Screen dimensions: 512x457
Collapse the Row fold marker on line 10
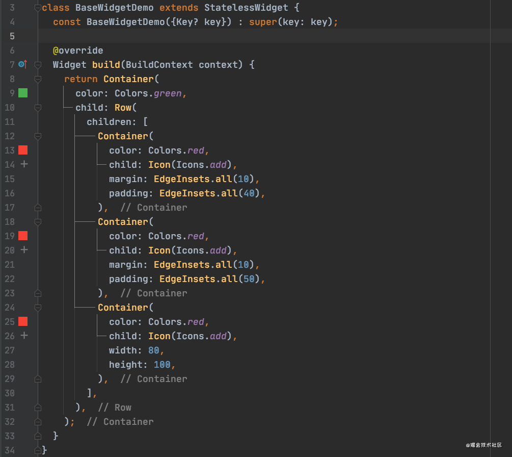38,108
